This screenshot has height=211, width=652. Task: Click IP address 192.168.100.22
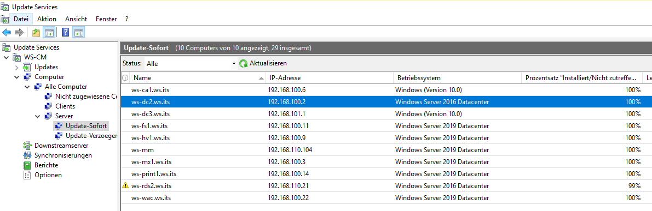pyautogui.click(x=288, y=198)
